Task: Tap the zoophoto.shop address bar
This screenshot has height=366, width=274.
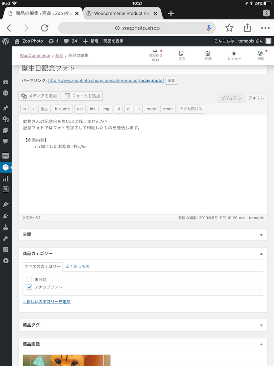Action: point(137,28)
